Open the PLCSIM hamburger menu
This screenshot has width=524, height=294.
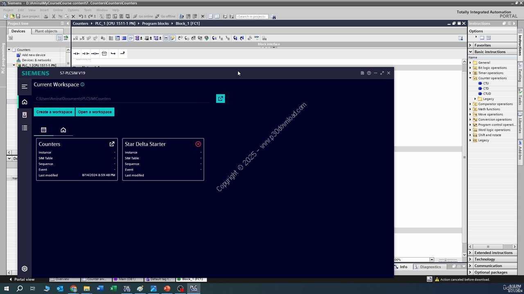[25, 86]
